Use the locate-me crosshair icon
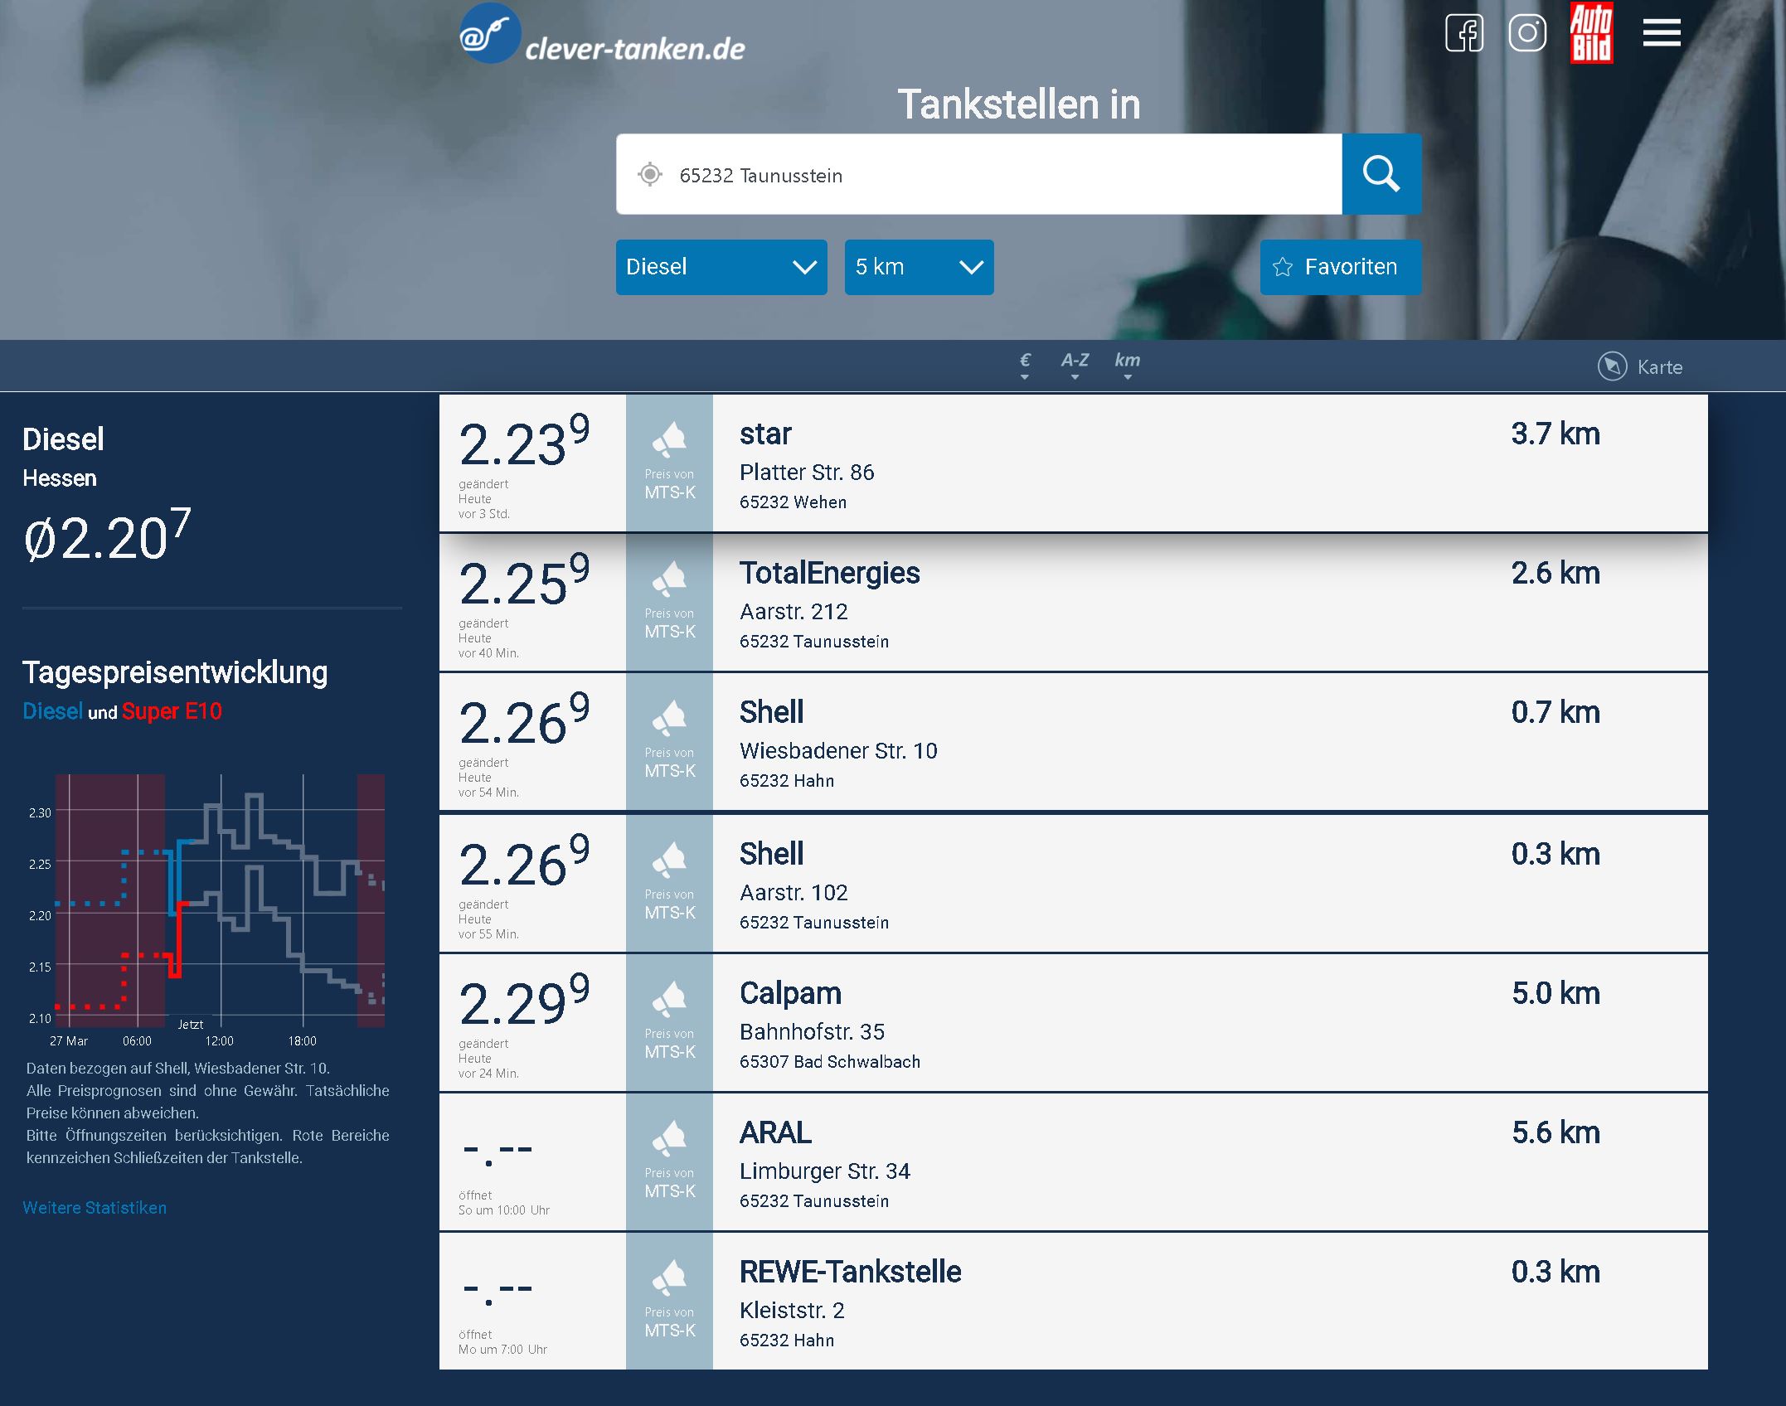 650,174
